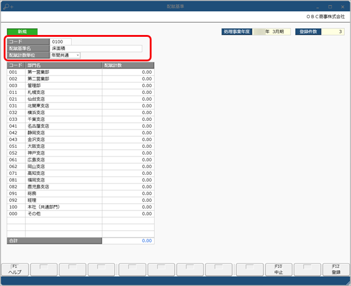Click the 配賦計数 column header

point(128,66)
